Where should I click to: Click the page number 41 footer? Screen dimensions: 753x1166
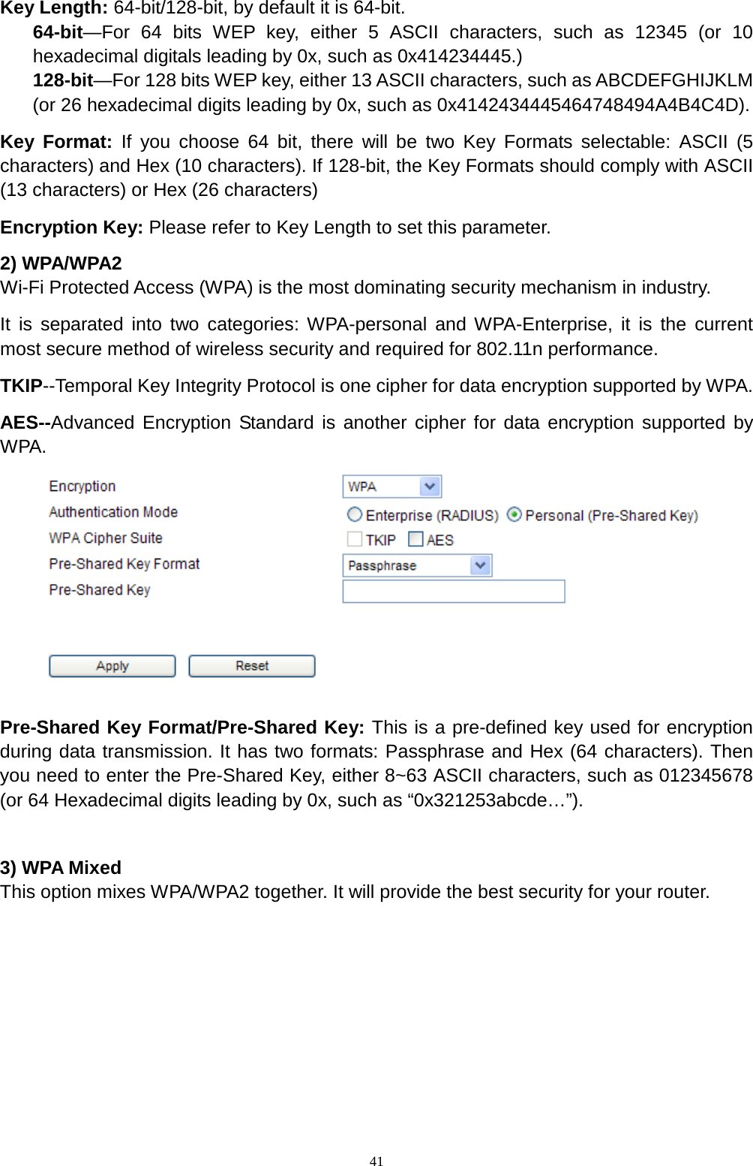coord(376,1161)
